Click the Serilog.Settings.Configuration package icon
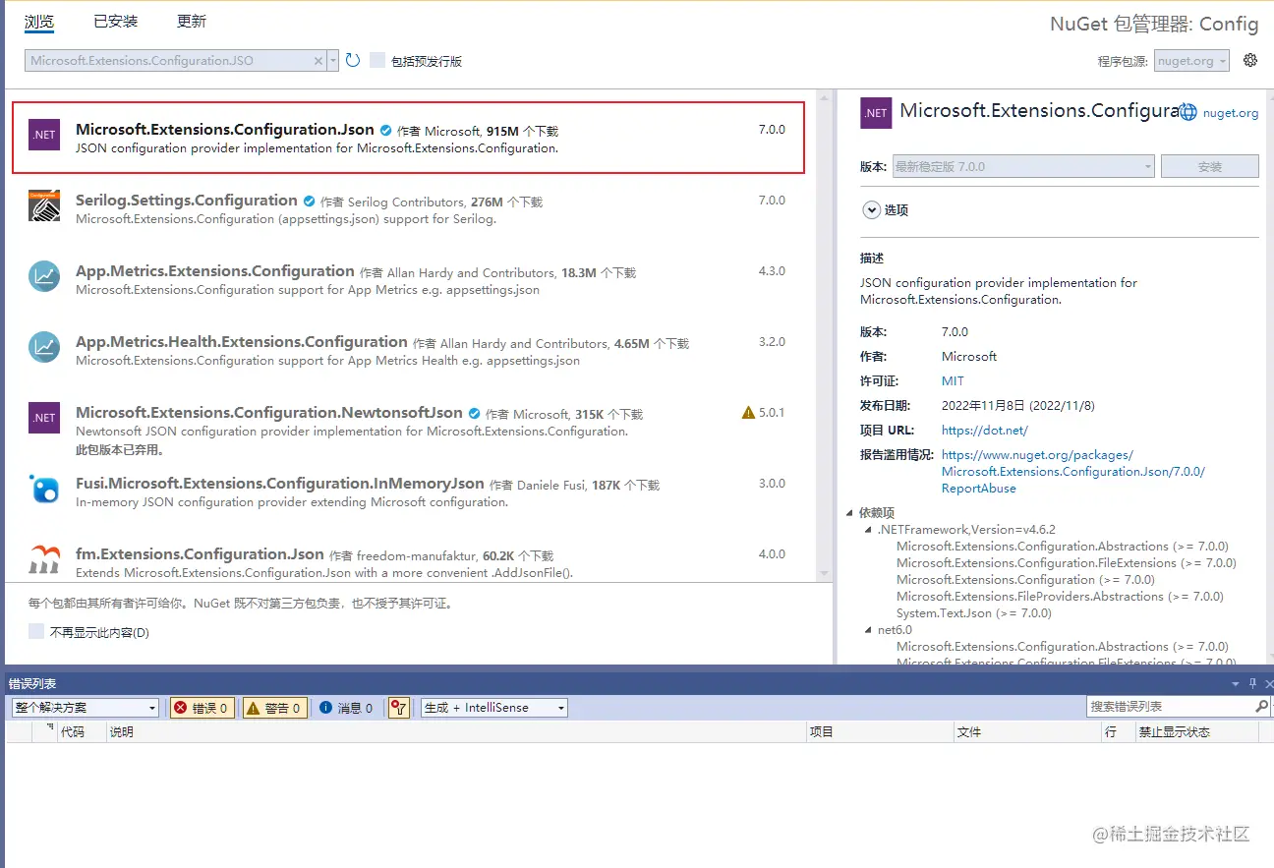Viewport: 1274px width, 868px height. [x=44, y=205]
